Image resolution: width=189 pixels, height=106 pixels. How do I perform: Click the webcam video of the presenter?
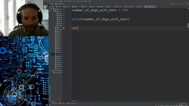pos(24,18)
